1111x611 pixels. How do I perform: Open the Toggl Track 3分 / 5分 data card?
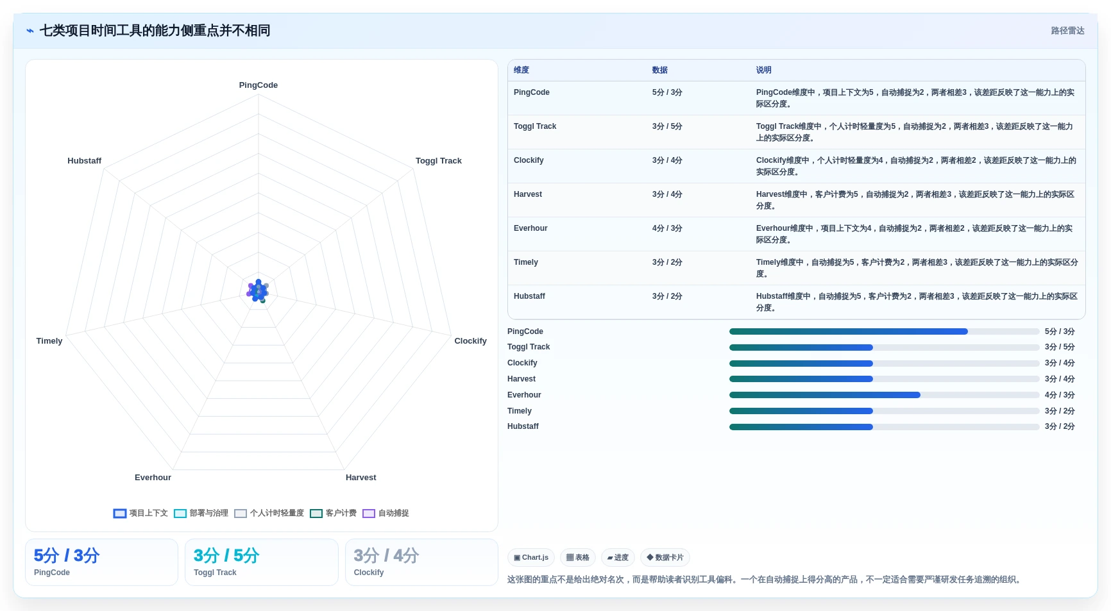(261, 562)
